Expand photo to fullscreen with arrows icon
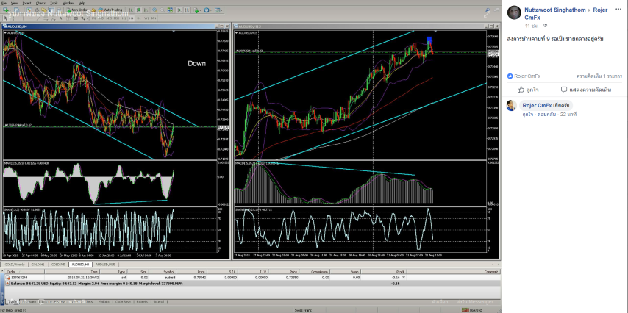Screen dimensions: 628x313 tap(487, 13)
